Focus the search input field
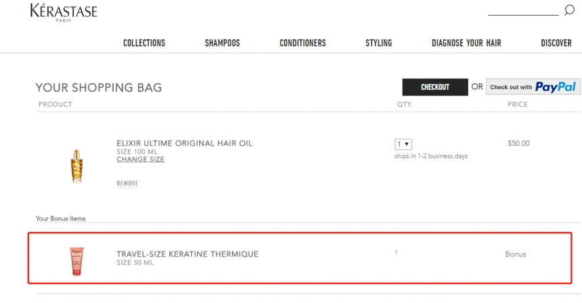The height and width of the screenshot is (303, 582). click(x=522, y=10)
